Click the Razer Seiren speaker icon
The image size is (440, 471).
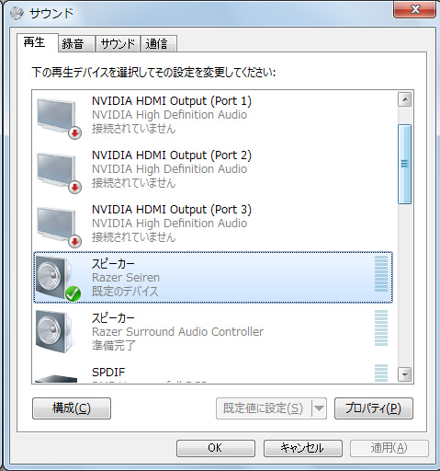pyautogui.click(x=58, y=278)
